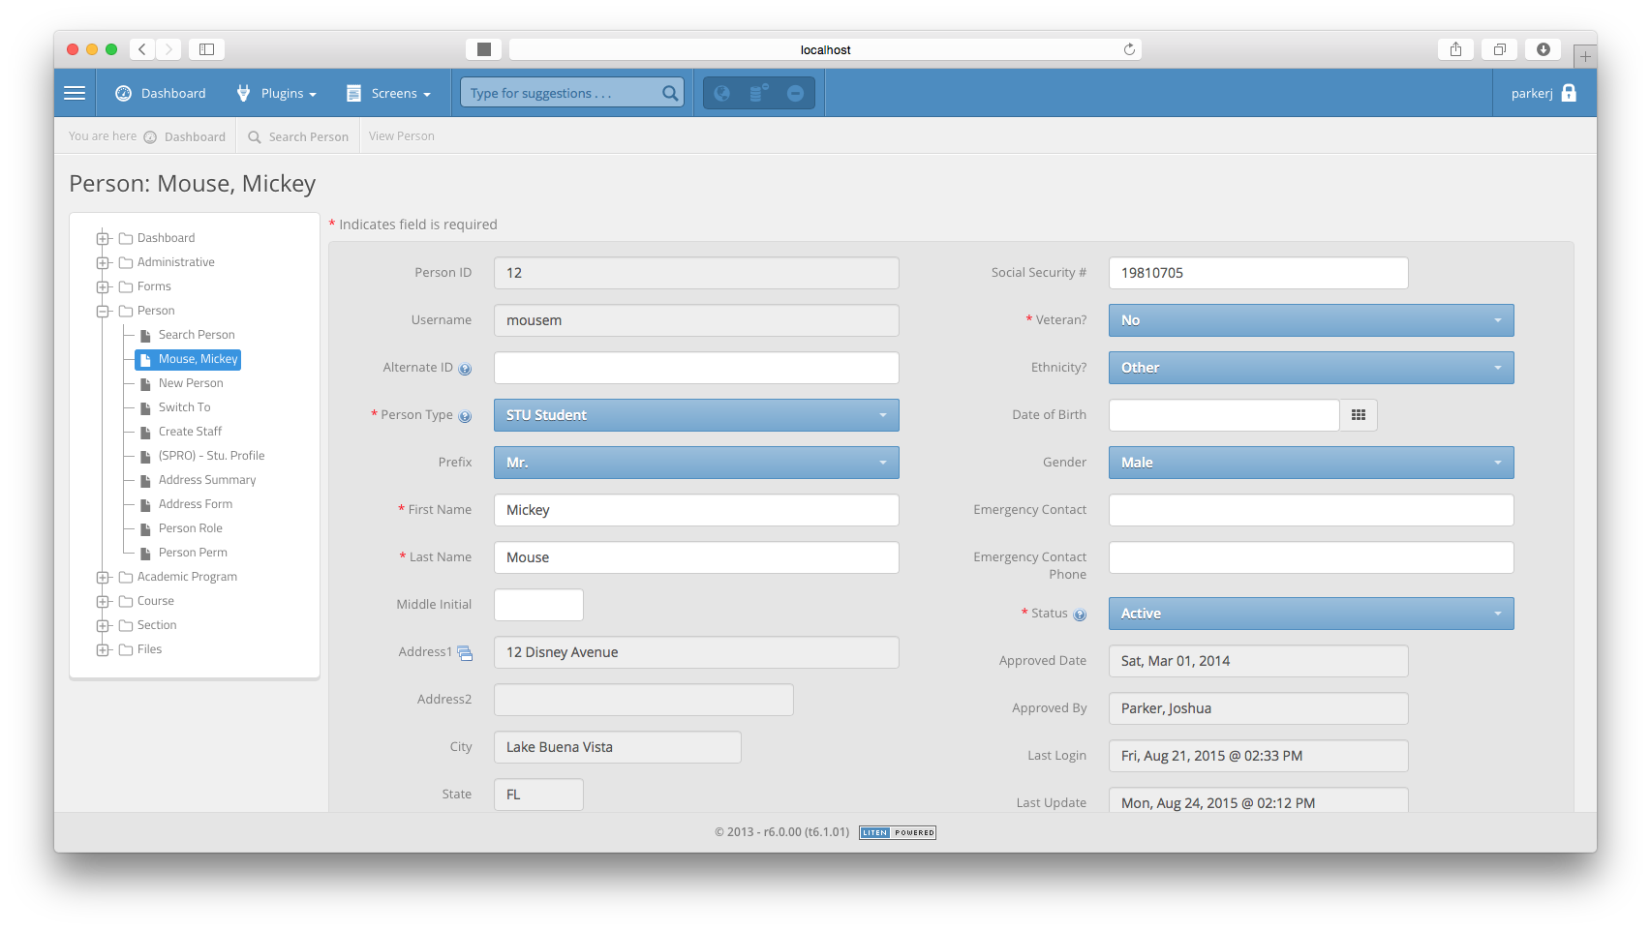The image size is (1651, 930).
Task: Click the help icon beside Alternate ID
Action: [466, 368]
